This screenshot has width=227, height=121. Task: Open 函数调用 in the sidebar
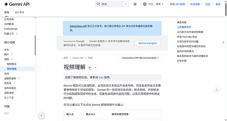pos(9,93)
